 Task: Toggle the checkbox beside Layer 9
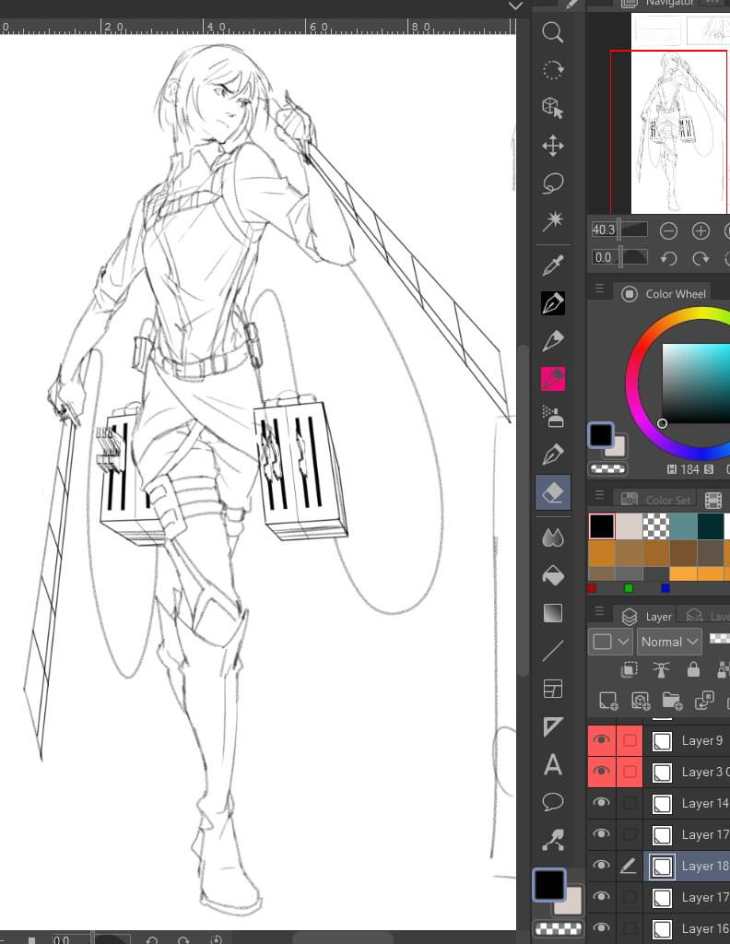click(x=630, y=740)
